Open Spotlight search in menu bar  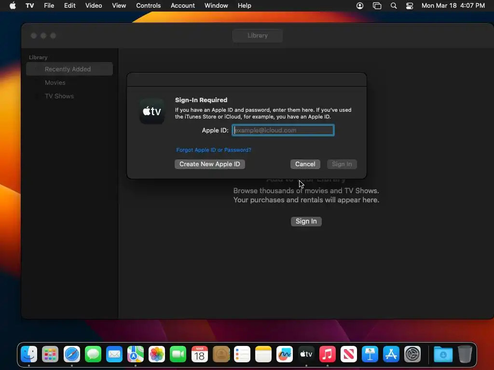tap(394, 6)
